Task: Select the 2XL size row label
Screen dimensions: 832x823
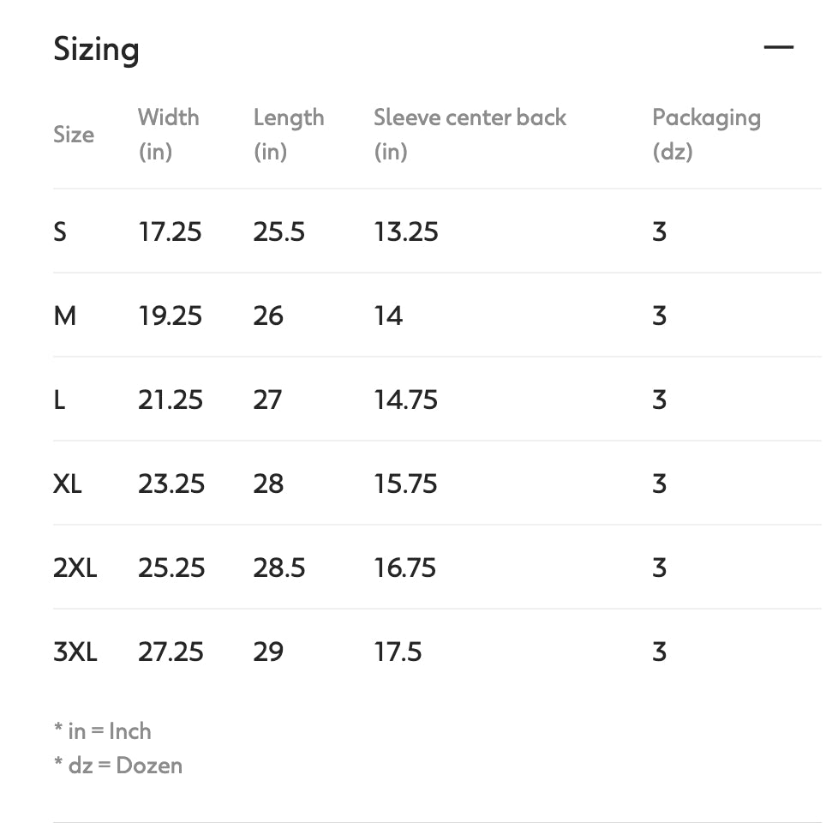Action: coord(75,568)
